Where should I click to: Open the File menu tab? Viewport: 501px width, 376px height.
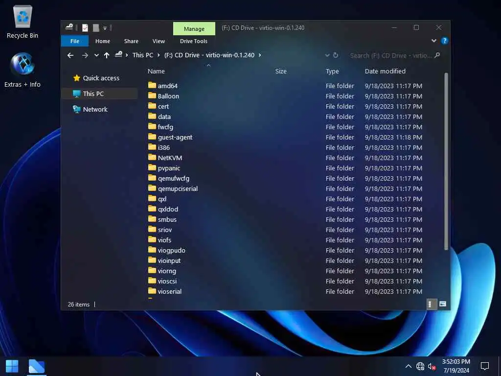[x=75, y=41]
